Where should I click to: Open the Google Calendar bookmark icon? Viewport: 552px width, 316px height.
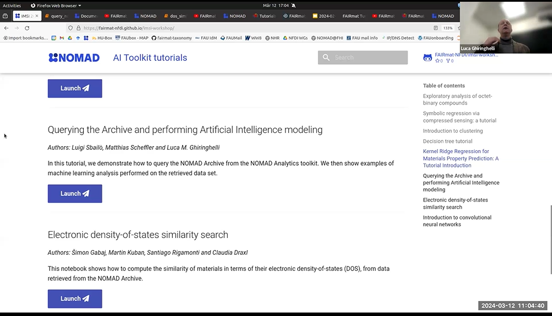pyautogui.click(x=54, y=38)
